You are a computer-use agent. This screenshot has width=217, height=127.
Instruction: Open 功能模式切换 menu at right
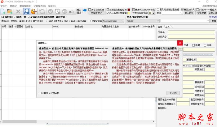point(210,6)
